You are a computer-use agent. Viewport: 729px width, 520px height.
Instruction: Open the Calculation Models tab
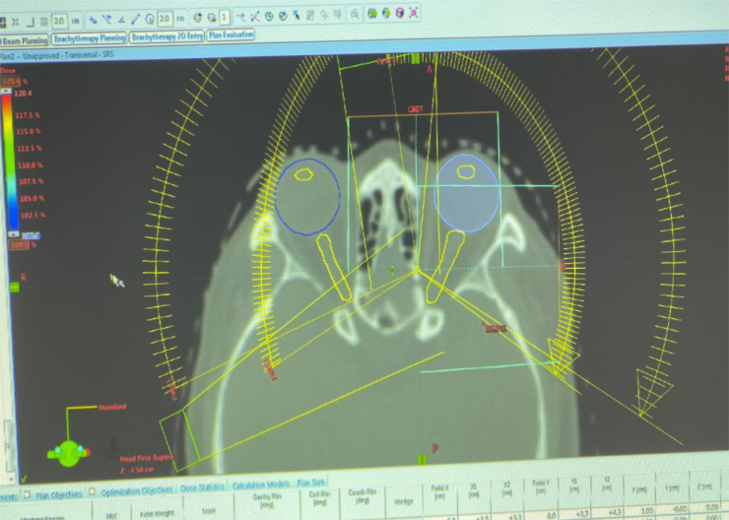pyautogui.click(x=261, y=485)
